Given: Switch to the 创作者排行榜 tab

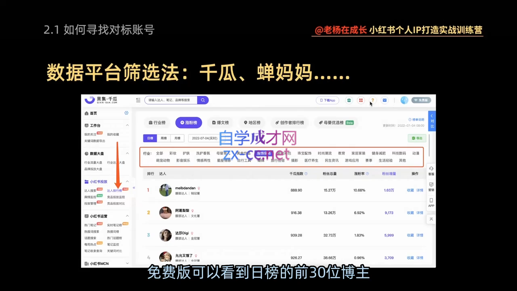Looking at the screenshot, I should click(290, 122).
